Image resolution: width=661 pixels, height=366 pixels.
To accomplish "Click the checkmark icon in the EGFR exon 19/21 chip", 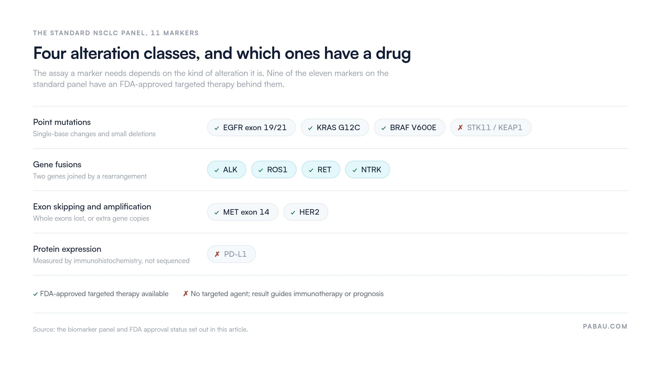I will [x=217, y=128].
